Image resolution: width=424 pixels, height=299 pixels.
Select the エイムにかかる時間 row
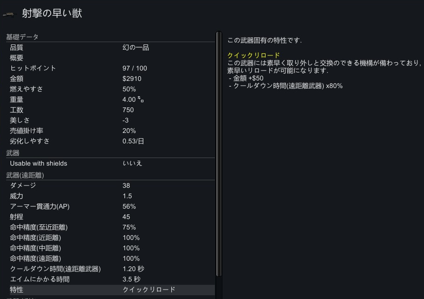[112, 279]
